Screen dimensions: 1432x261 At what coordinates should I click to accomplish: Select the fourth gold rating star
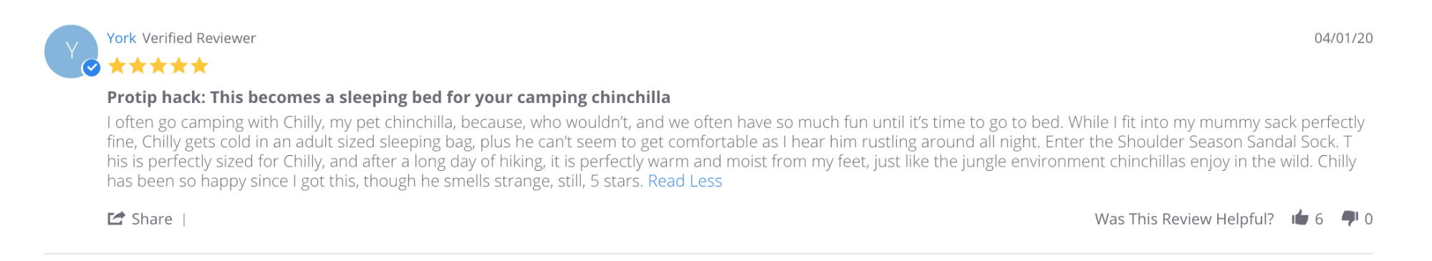tap(179, 67)
